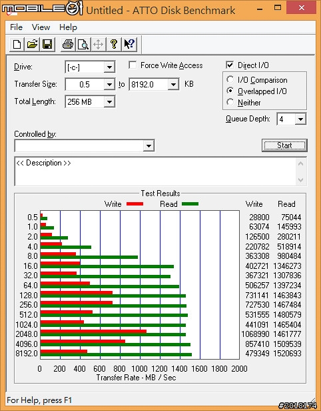Click the move arrows toolbar icon

(x=99, y=44)
